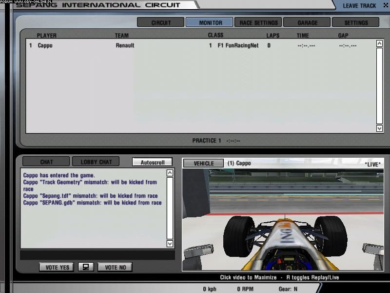Click the VOTE YES button
The width and height of the screenshot is (390, 293).
coord(57,267)
